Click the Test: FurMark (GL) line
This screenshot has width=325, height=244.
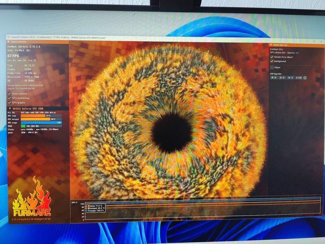pos(19,50)
